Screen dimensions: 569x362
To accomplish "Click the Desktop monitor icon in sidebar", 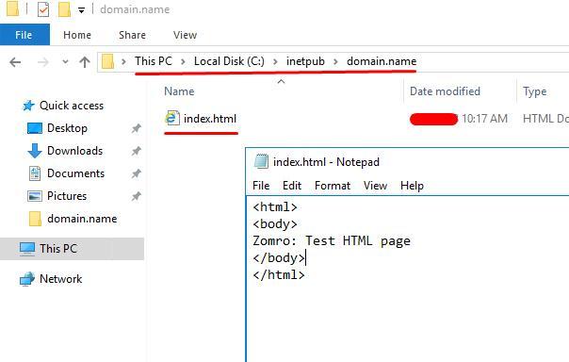I will coord(35,128).
